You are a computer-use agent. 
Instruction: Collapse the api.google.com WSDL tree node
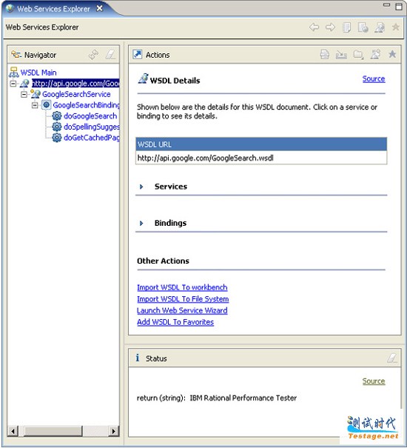pos(13,84)
